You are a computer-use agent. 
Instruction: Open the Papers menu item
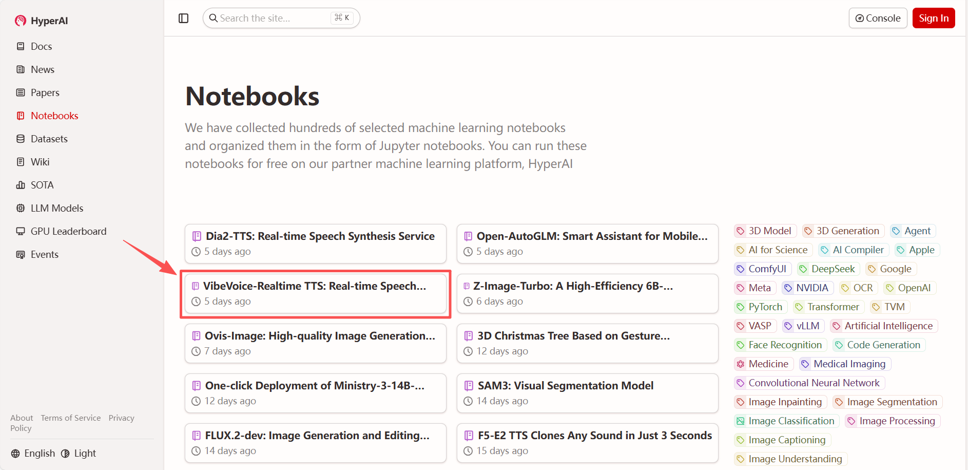[45, 92]
